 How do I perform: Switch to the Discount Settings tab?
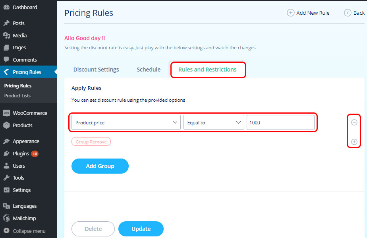coord(96,70)
